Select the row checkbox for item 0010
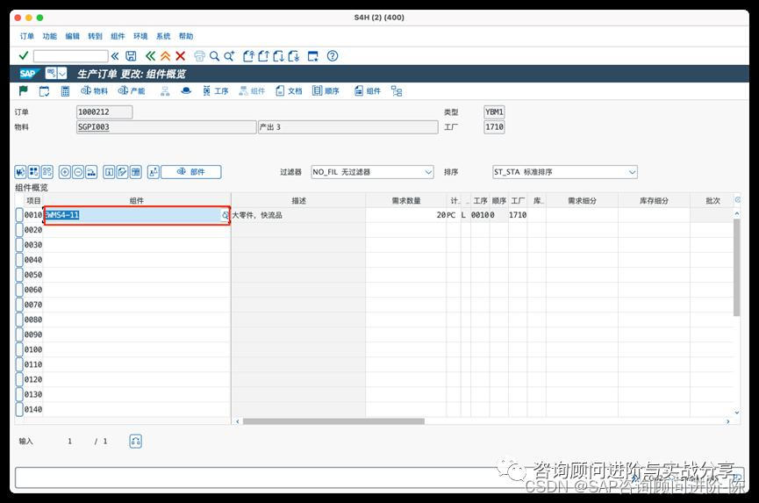759x503 pixels. click(x=19, y=215)
